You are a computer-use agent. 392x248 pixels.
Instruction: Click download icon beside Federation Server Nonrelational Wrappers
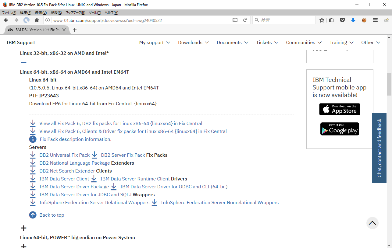(x=154, y=202)
